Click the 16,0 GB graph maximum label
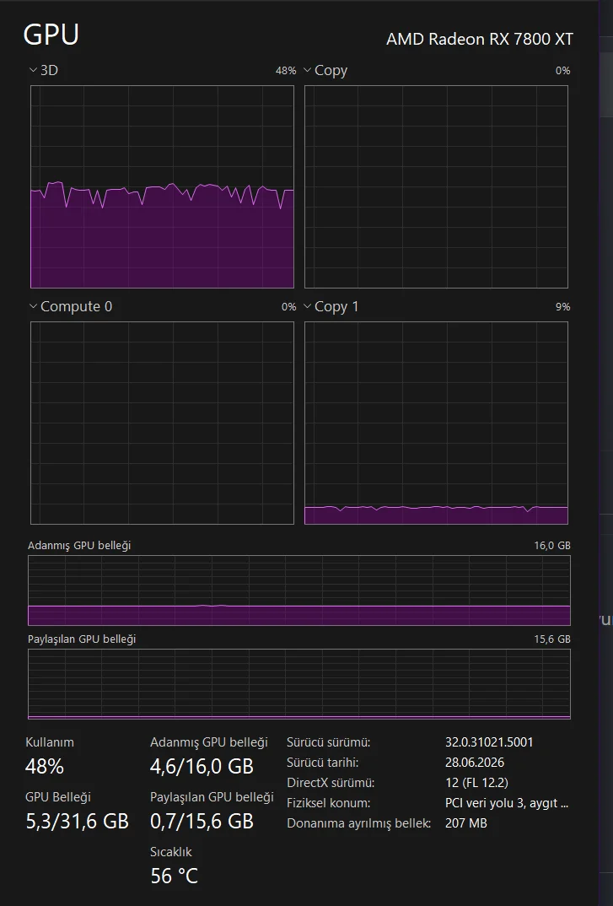The width and height of the screenshot is (613, 906). click(x=551, y=546)
